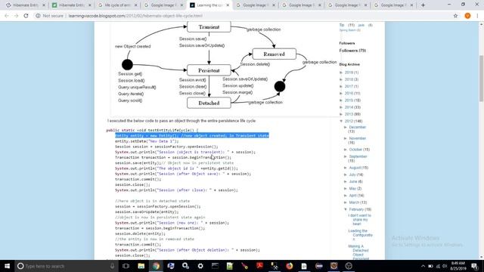
Task: Go back with the browser back arrow
Action: pyautogui.click(x=7, y=16)
